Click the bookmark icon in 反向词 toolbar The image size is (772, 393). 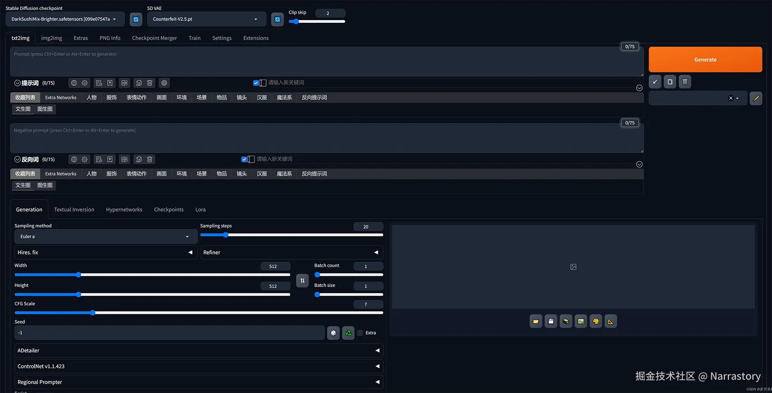pyautogui.click(x=110, y=159)
